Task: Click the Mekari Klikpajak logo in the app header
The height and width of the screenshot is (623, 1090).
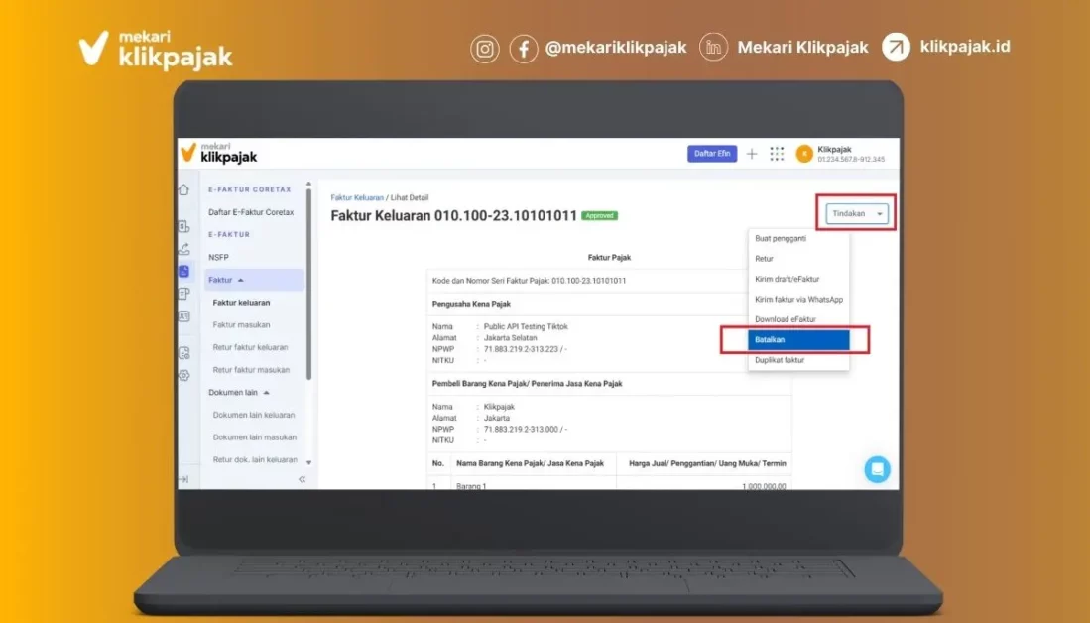Action: (219, 153)
